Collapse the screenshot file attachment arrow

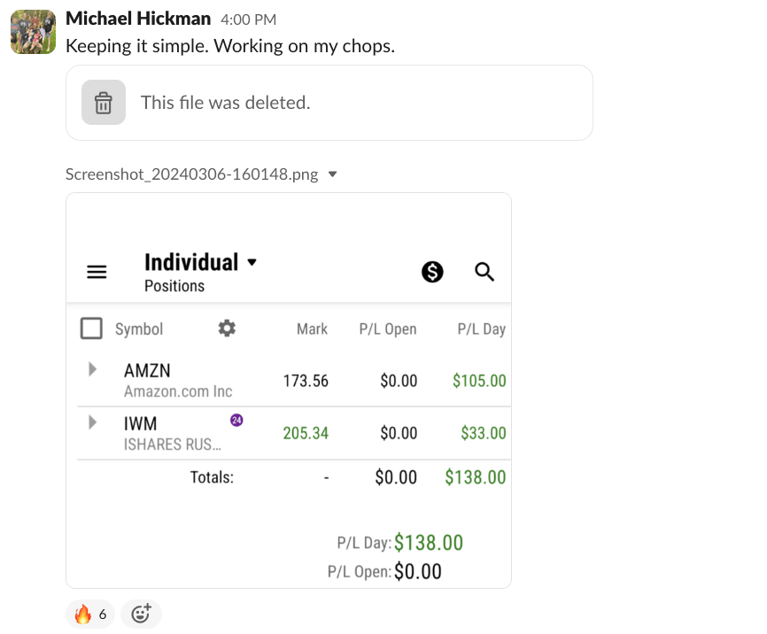click(333, 174)
